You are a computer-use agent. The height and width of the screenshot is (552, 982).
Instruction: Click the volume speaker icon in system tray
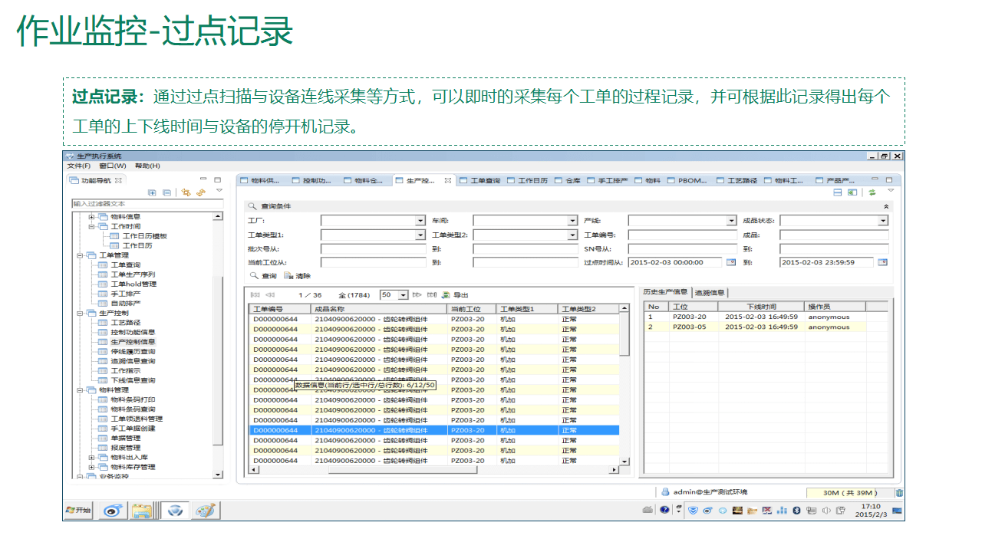[x=828, y=511]
